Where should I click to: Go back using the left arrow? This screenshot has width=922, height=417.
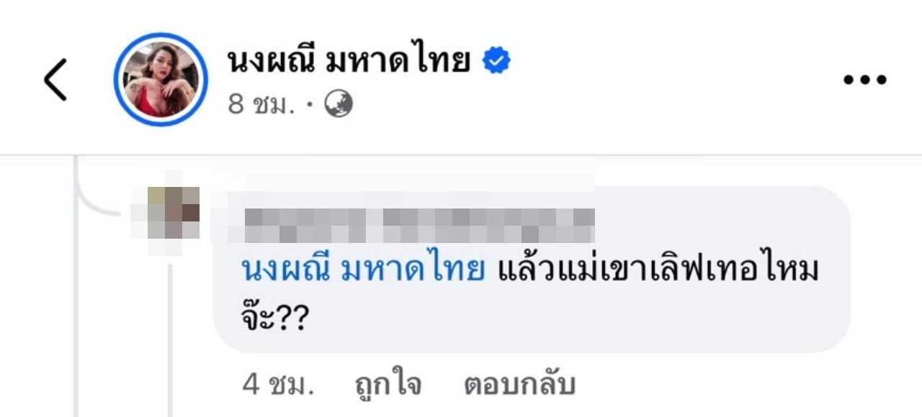point(55,79)
